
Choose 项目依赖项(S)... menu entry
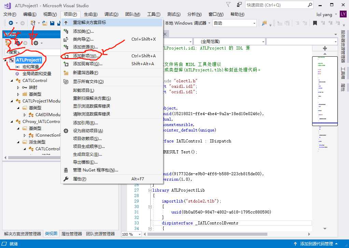112,138
